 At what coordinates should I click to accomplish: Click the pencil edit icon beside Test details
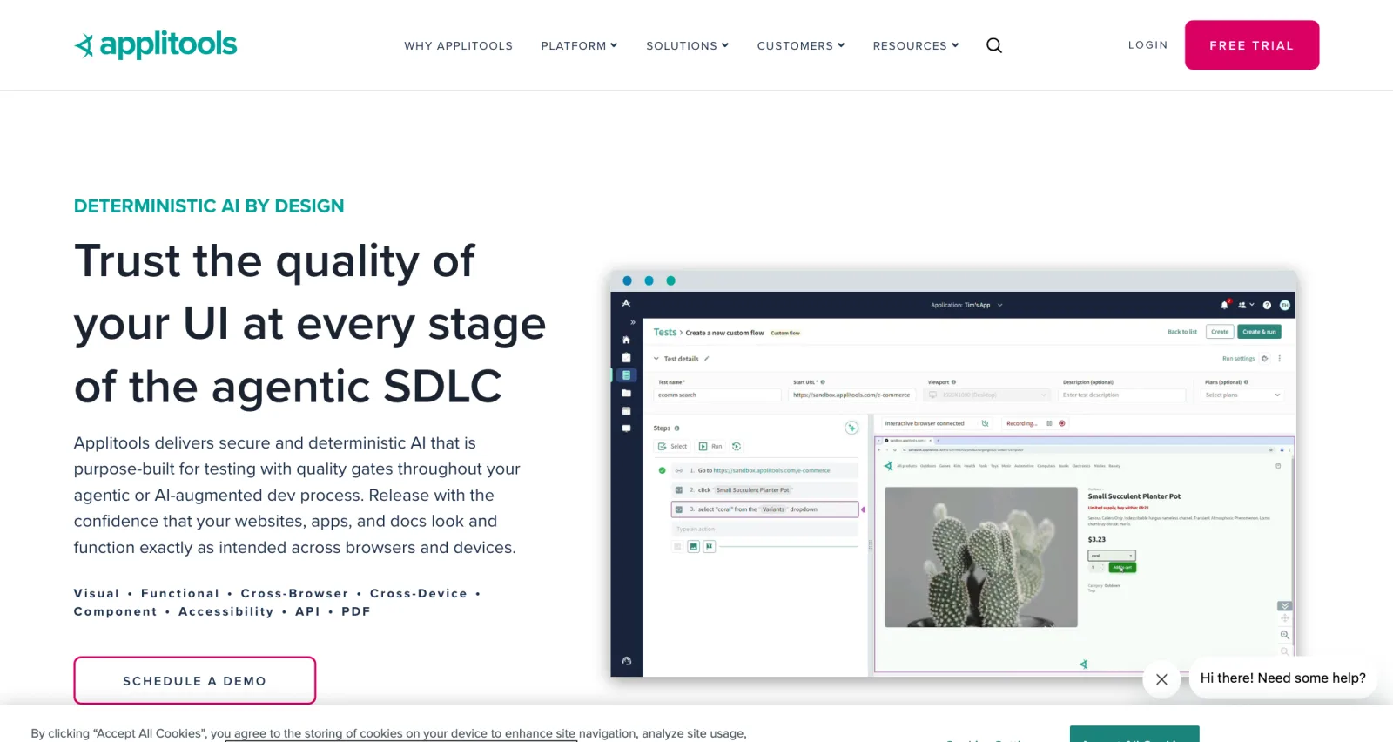(x=706, y=359)
